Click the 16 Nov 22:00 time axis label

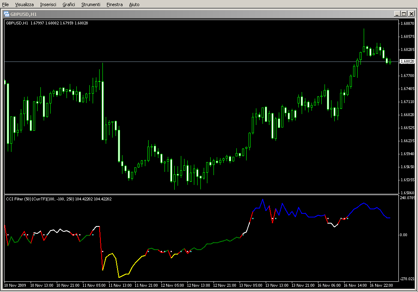(x=381, y=285)
